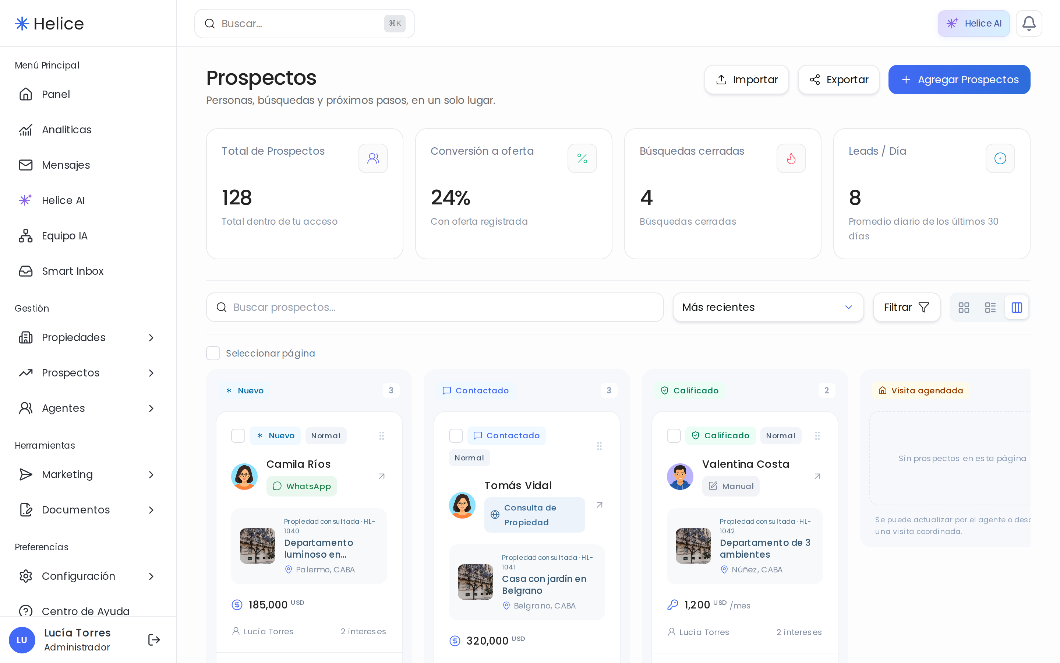This screenshot has width=1060, height=663.
Task: Click drag handle on Valentina Costa card
Action: pos(817,435)
